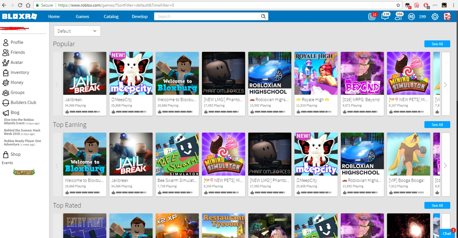Open the Develop nav tab
Viewport: 458px width, 238px height.
[140, 17]
